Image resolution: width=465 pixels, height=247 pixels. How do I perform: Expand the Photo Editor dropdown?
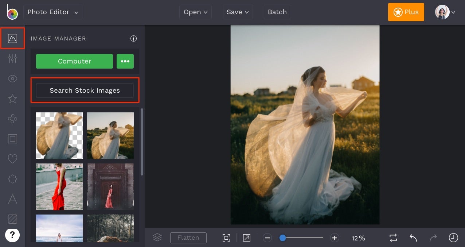53,12
